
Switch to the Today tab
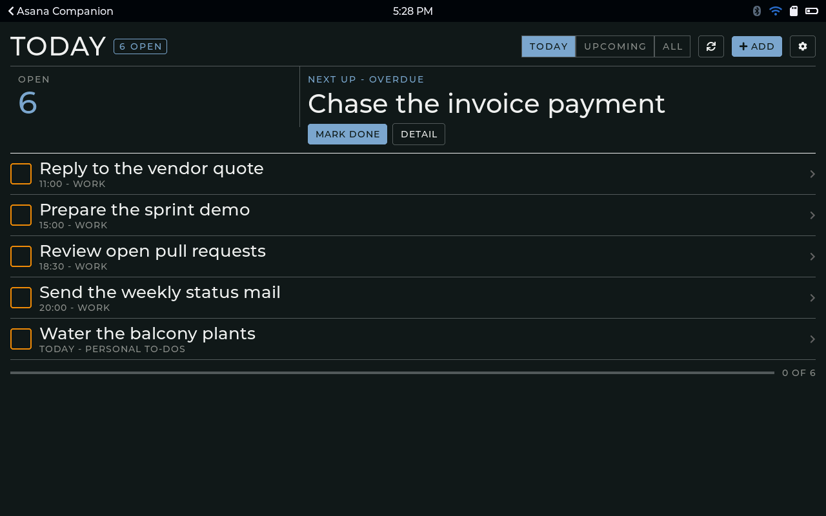[549, 46]
